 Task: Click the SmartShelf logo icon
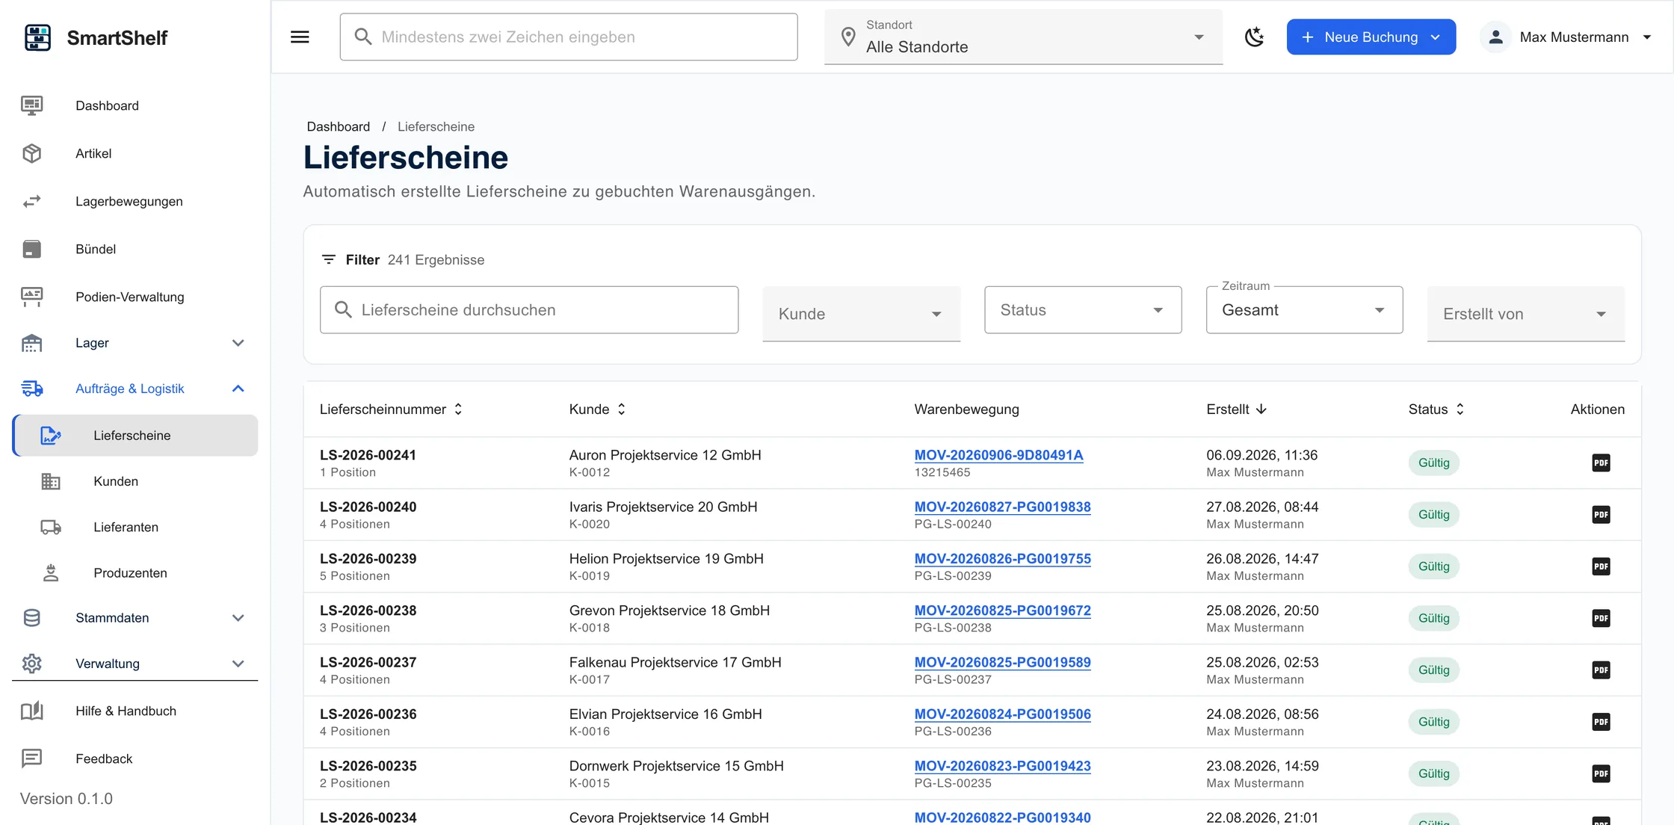pos(37,37)
